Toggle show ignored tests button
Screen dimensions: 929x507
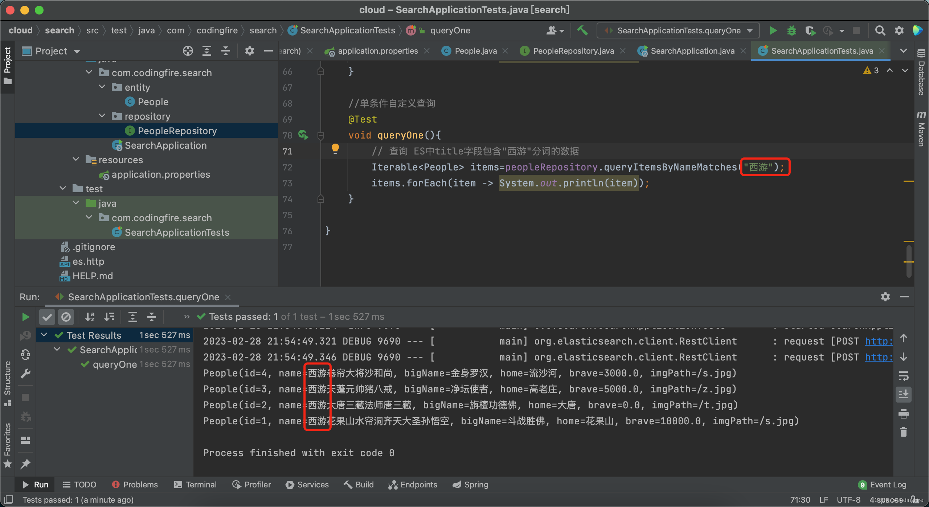click(x=66, y=317)
